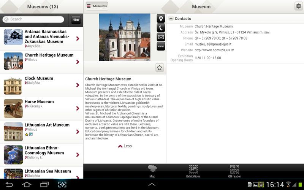Screen dimensions: 304x190
Task: Click the Filter button
Action: tap(76, 20)
